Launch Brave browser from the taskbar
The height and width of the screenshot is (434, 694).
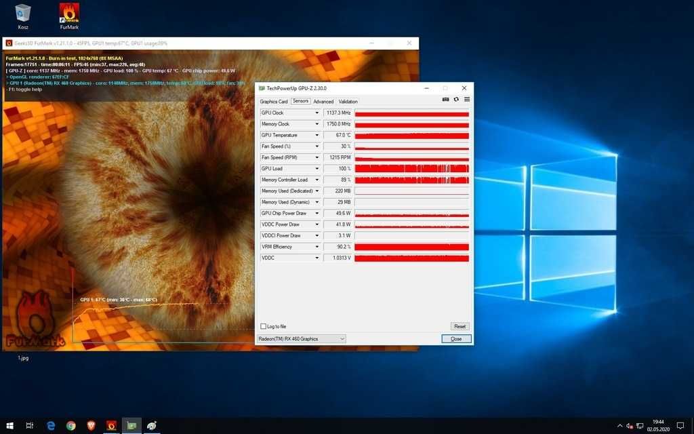91,426
